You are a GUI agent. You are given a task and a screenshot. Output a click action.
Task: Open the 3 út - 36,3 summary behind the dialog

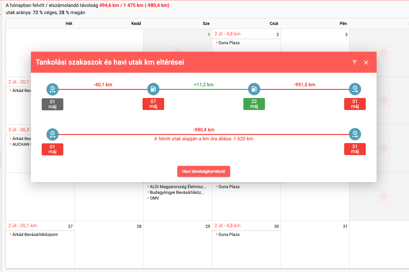(19, 130)
